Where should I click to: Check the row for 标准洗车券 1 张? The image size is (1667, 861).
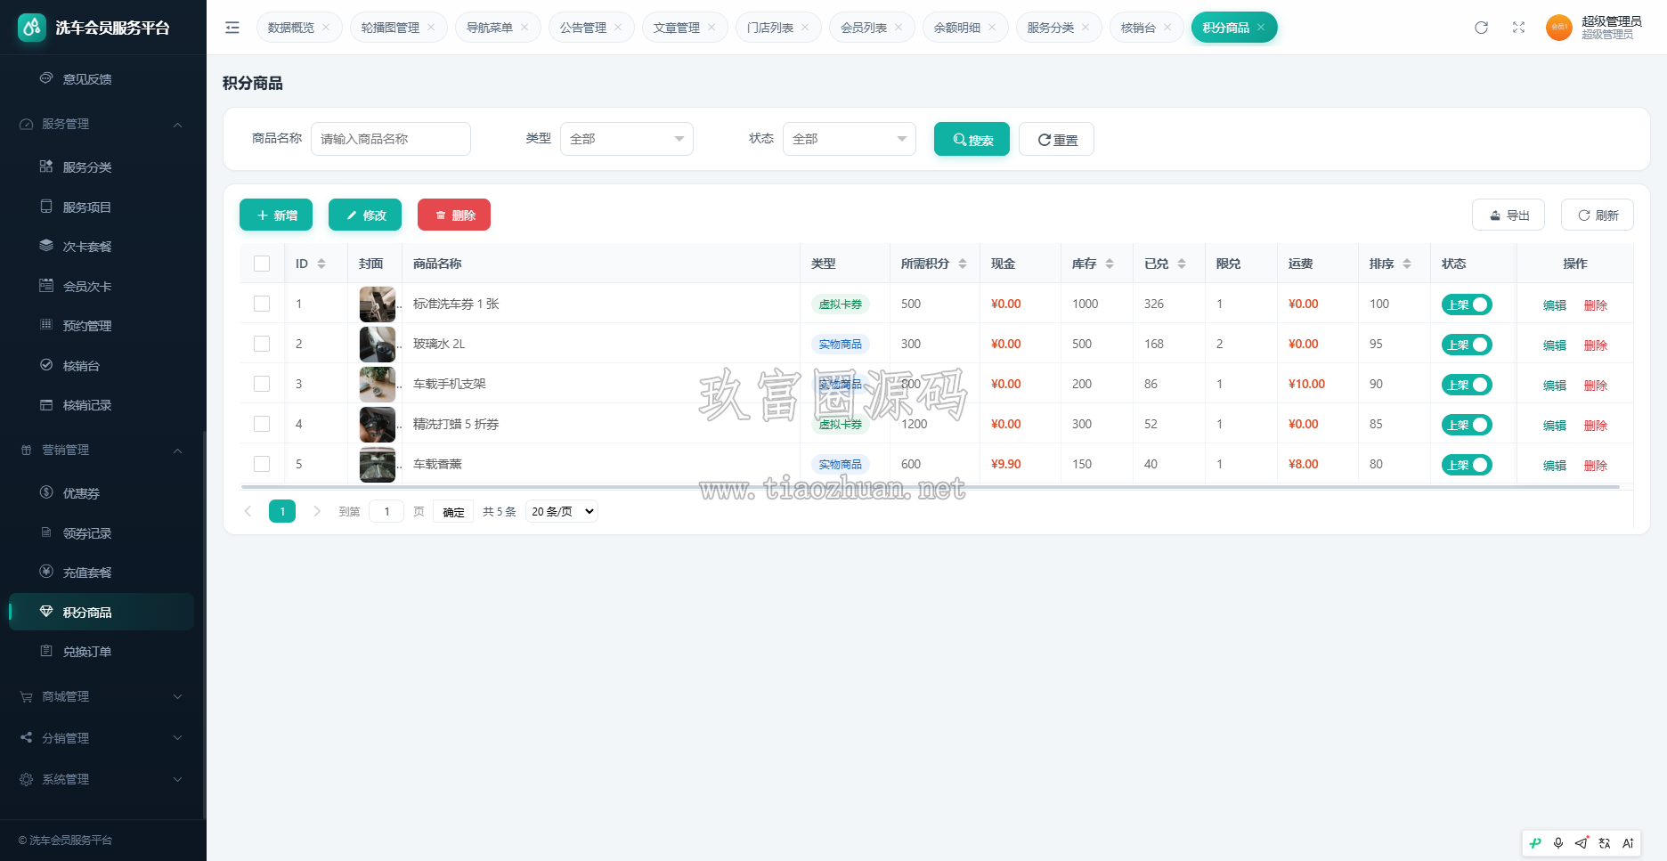[262, 304]
